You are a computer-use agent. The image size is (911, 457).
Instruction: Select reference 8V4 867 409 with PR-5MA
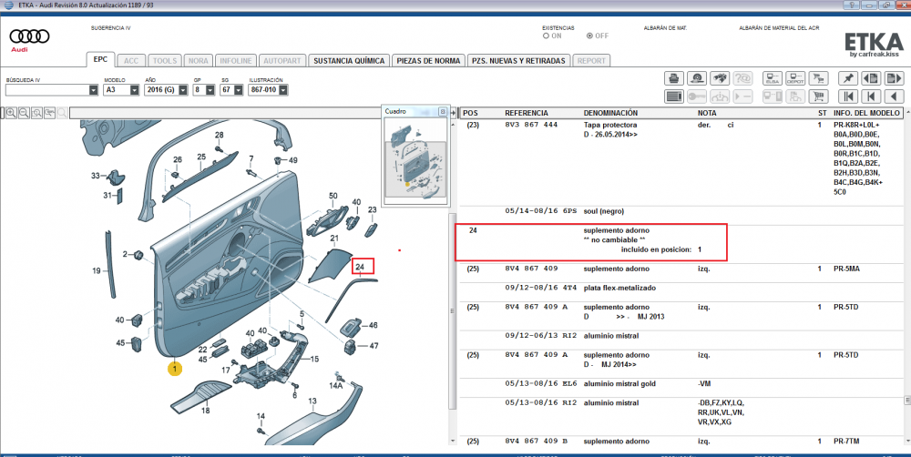pos(531,269)
